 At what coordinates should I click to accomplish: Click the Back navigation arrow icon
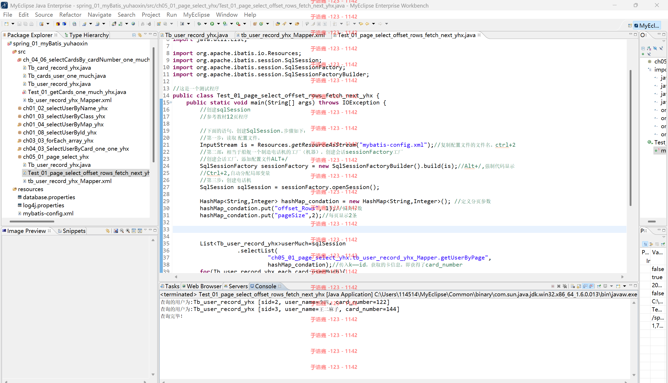pyautogui.click(x=367, y=24)
